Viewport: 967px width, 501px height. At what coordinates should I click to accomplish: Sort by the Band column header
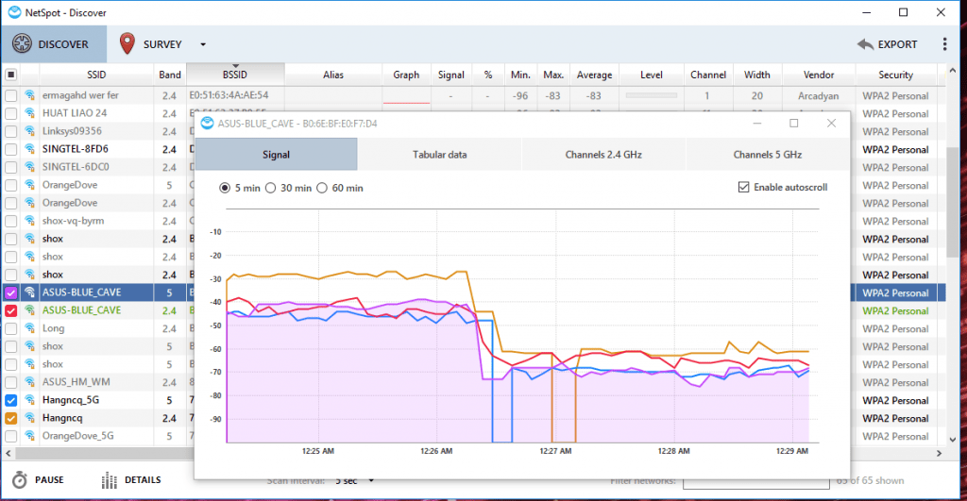[170, 75]
